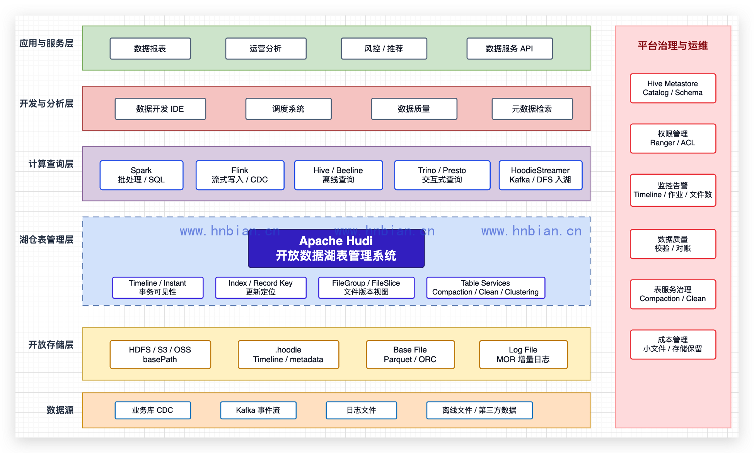Screen dimensions: 754x453
Task: Click the 调度系统 box
Action: (288, 109)
